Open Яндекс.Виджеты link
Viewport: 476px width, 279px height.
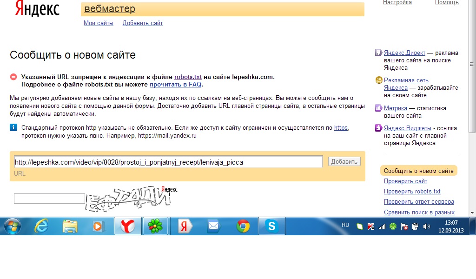407,128
